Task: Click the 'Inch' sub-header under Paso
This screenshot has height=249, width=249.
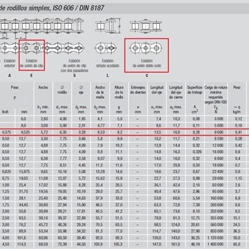Action: [x=5, y=112]
